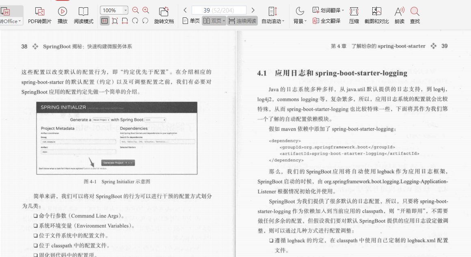Click bullet 遵循 logback 的约定 on page 39

(x=359, y=245)
